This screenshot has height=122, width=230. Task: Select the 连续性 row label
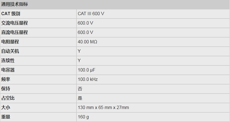[x=8, y=61]
